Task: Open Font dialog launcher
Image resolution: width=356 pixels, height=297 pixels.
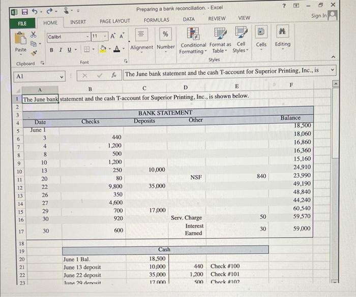Action: tap(126, 61)
